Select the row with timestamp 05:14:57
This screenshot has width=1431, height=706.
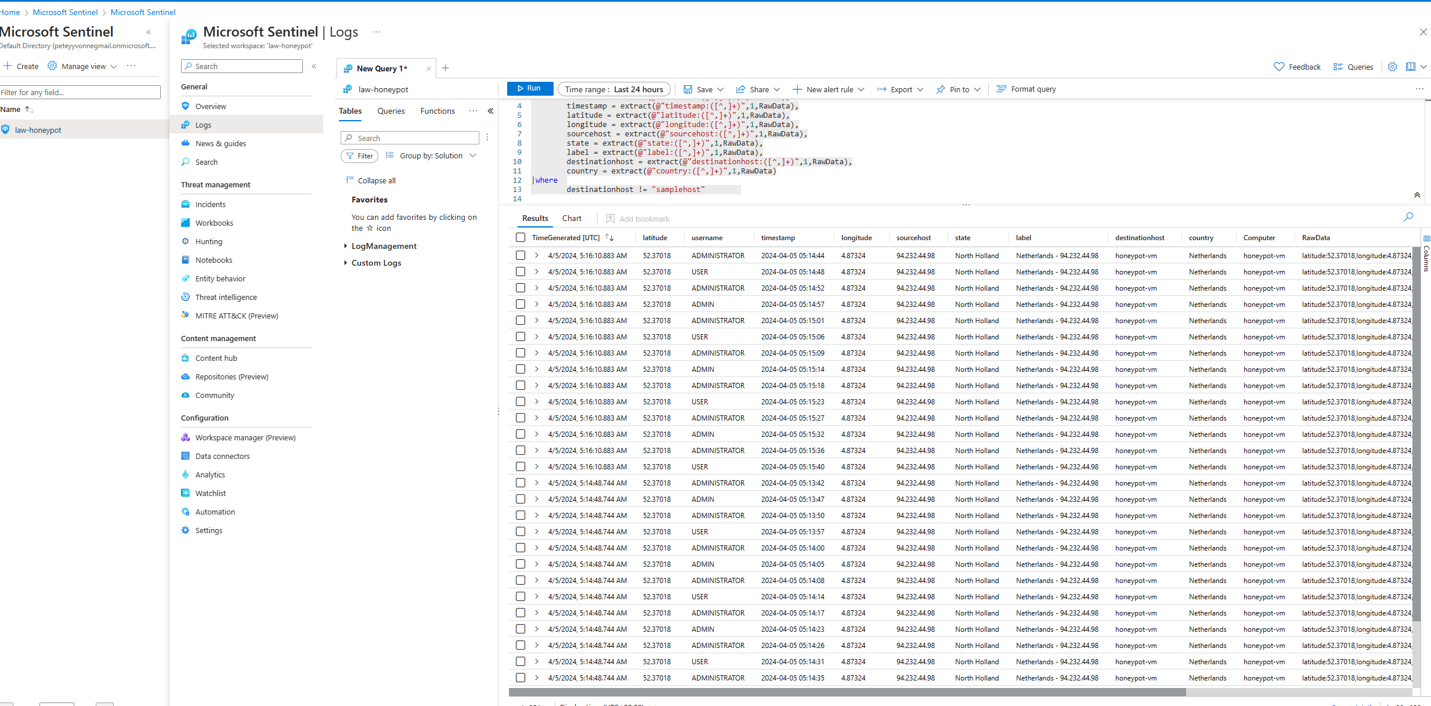click(x=521, y=304)
